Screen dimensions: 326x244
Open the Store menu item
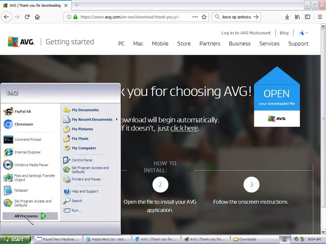184,44
